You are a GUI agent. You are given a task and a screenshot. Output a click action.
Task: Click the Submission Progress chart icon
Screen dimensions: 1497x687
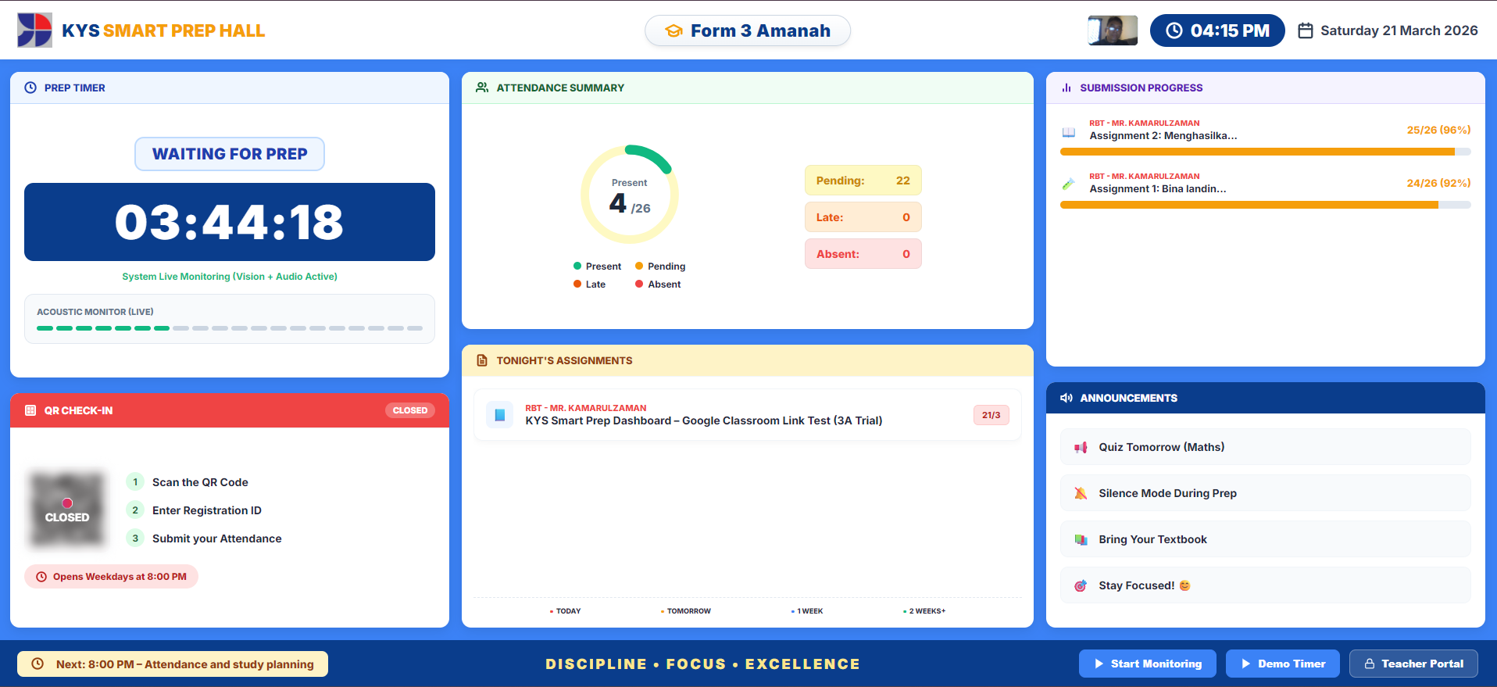(1066, 88)
